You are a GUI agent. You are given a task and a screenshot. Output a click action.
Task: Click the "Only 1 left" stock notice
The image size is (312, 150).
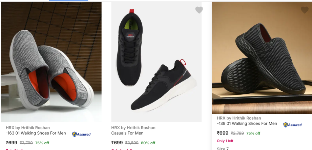225,141
